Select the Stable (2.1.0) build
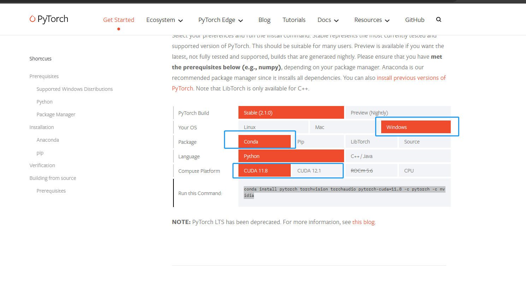 pos(291,112)
